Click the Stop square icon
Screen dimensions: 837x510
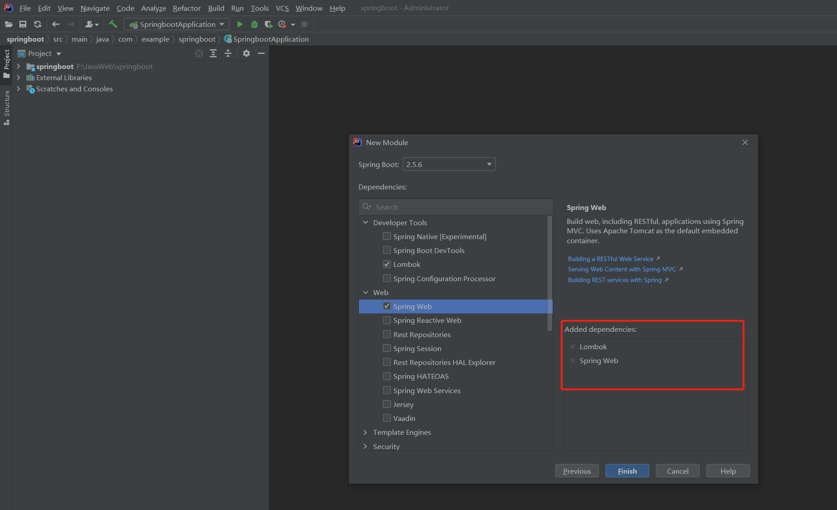[x=304, y=24]
